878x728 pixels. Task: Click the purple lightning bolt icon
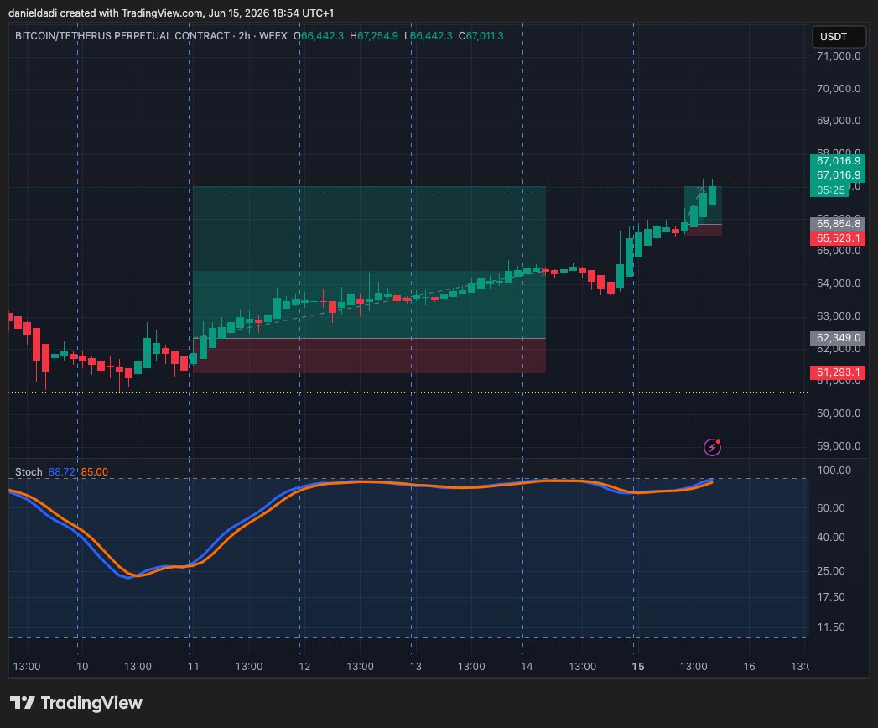click(712, 447)
